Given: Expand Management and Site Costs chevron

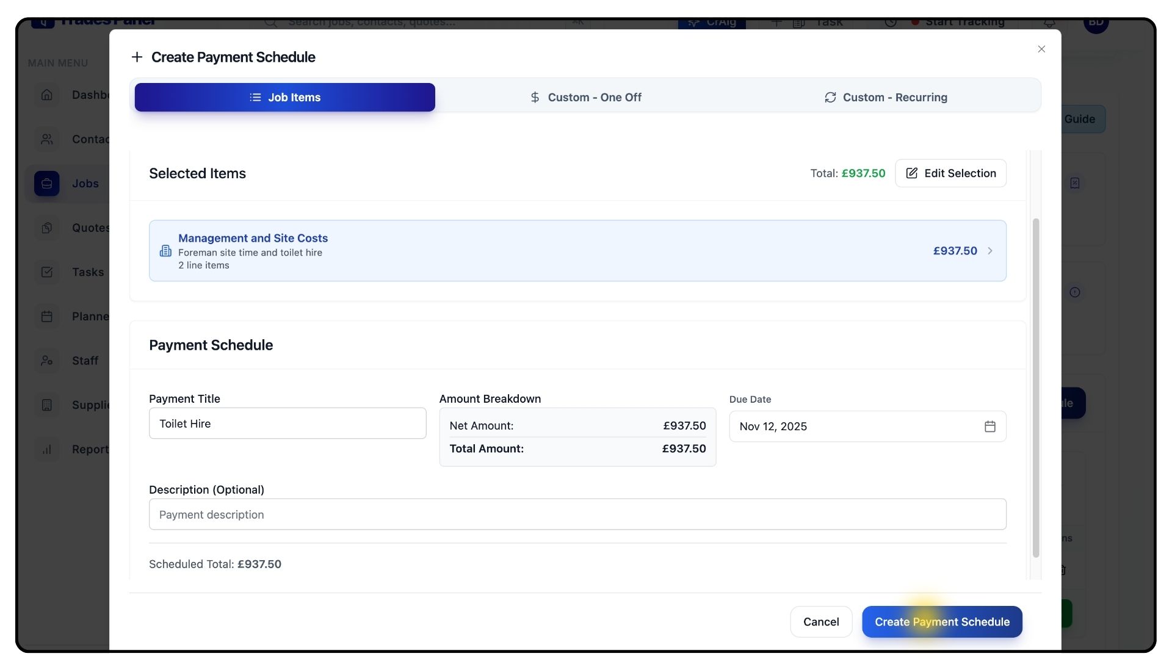Looking at the screenshot, I should 989,251.
